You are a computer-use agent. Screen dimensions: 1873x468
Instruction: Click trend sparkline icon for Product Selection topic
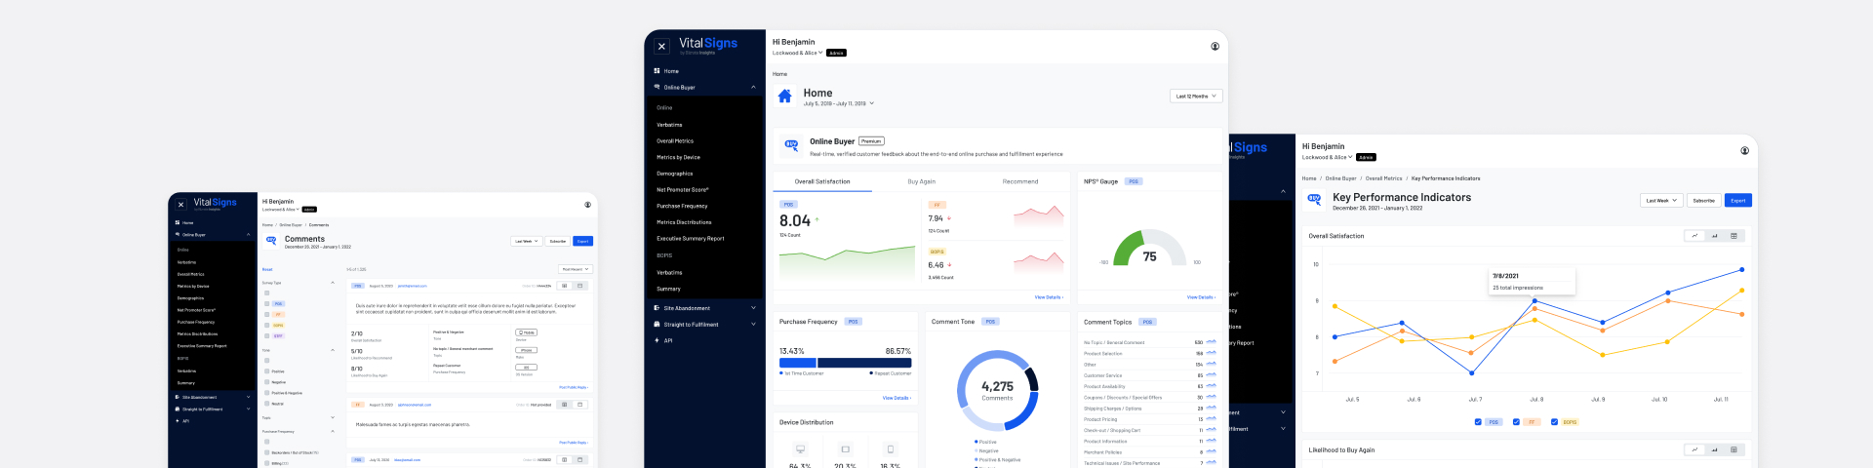pyautogui.click(x=1211, y=353)
